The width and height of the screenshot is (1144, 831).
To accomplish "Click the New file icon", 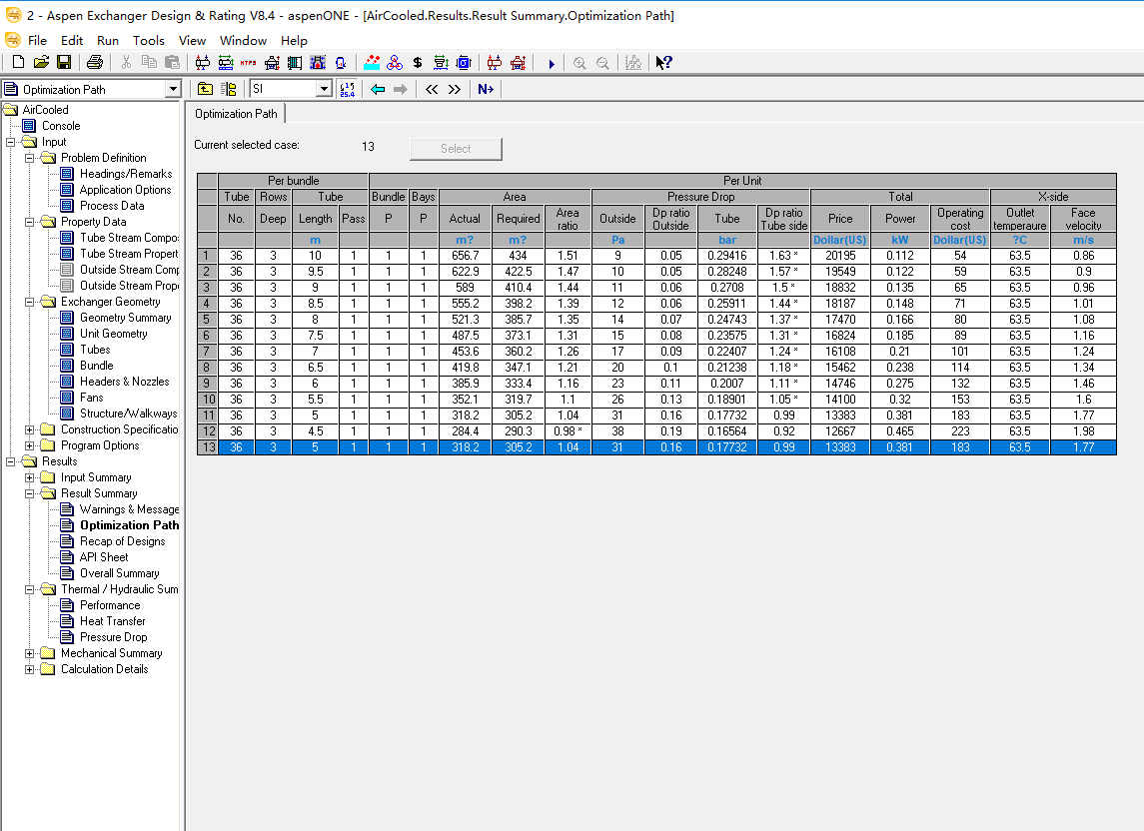I will tap(18, 63).
